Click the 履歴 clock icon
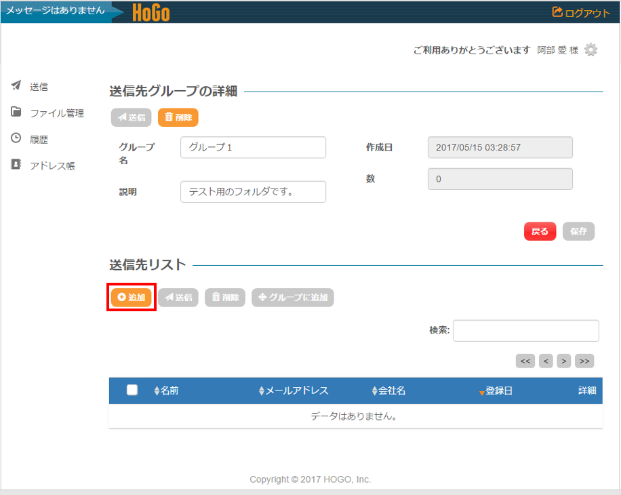The width and height of the screenshot is (621, 495). tap(16, 138)
